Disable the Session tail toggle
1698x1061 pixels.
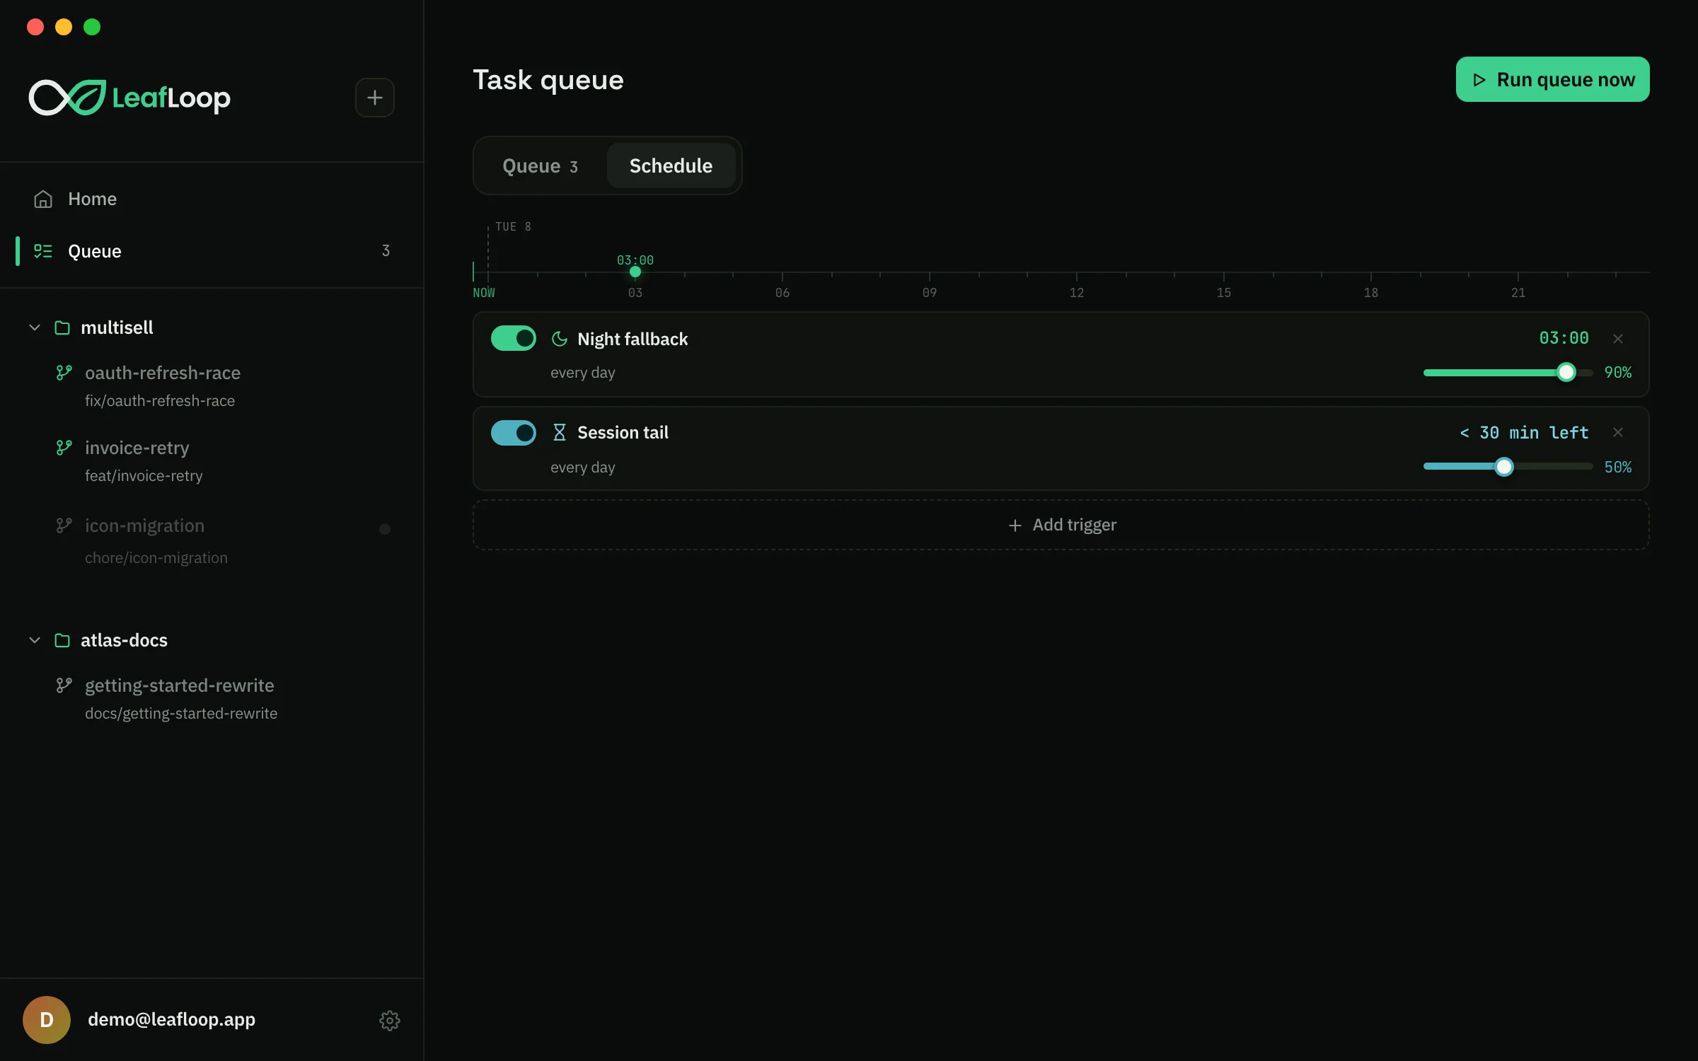[x=514, y=433]
